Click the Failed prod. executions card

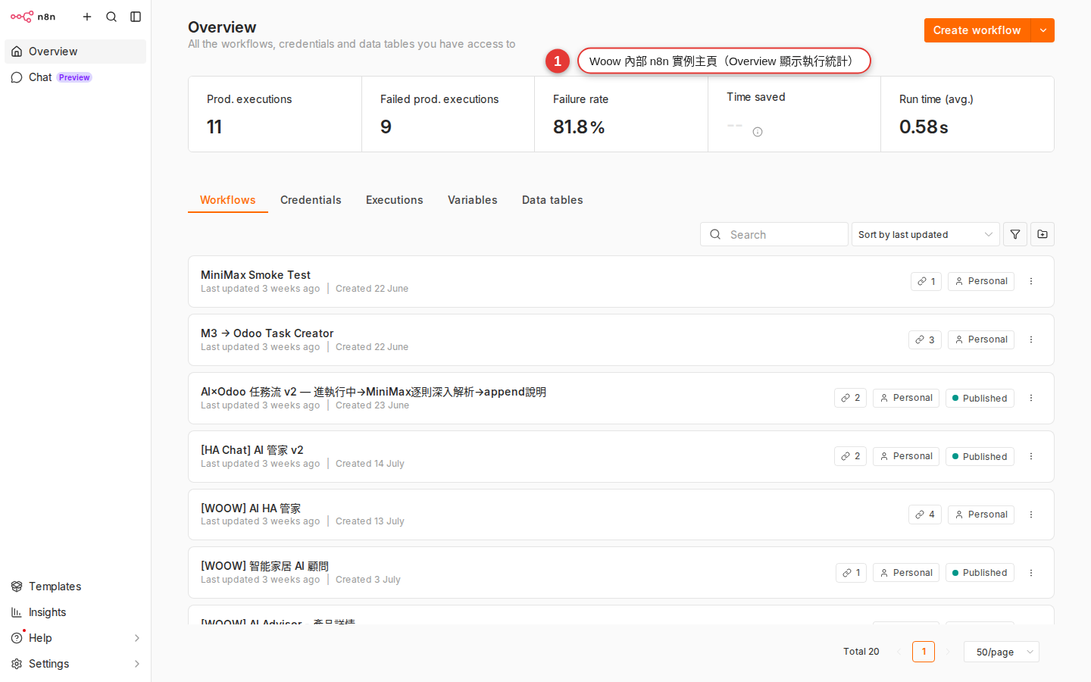tap(448, 114)
